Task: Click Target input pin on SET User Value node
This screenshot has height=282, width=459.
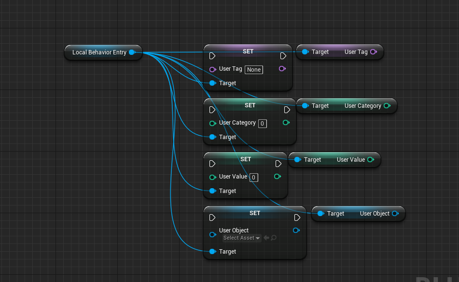Action: click(212, 191)
